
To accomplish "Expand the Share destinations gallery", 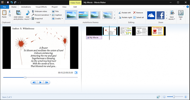I will [167, 19].
